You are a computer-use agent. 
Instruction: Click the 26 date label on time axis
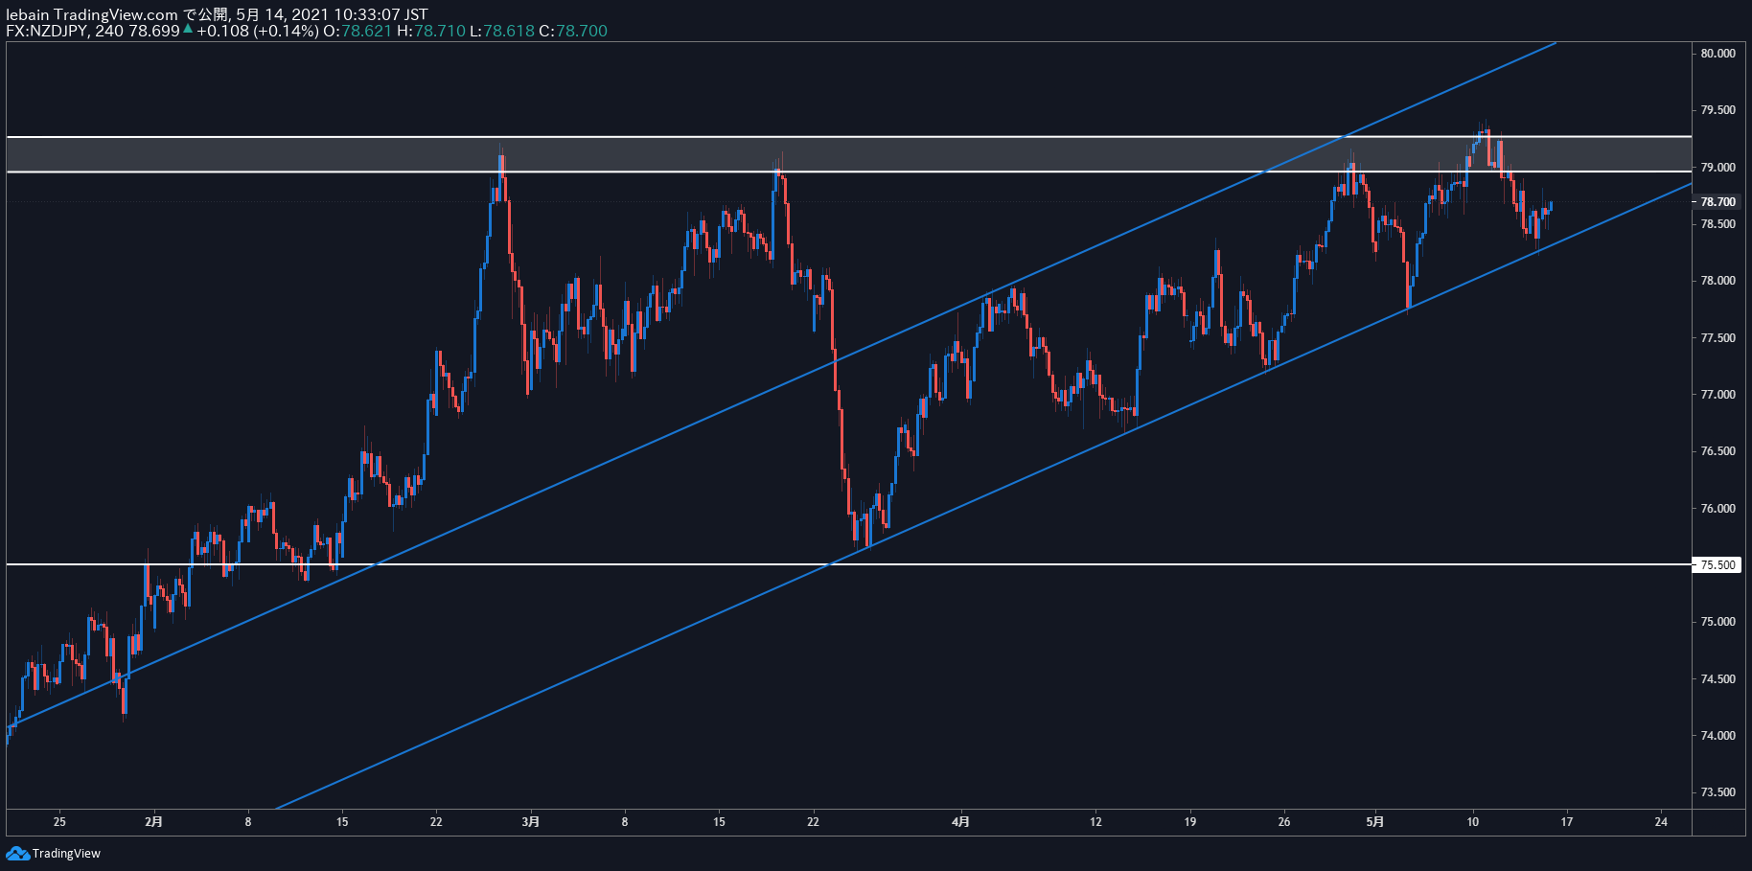coord(1284,821)
